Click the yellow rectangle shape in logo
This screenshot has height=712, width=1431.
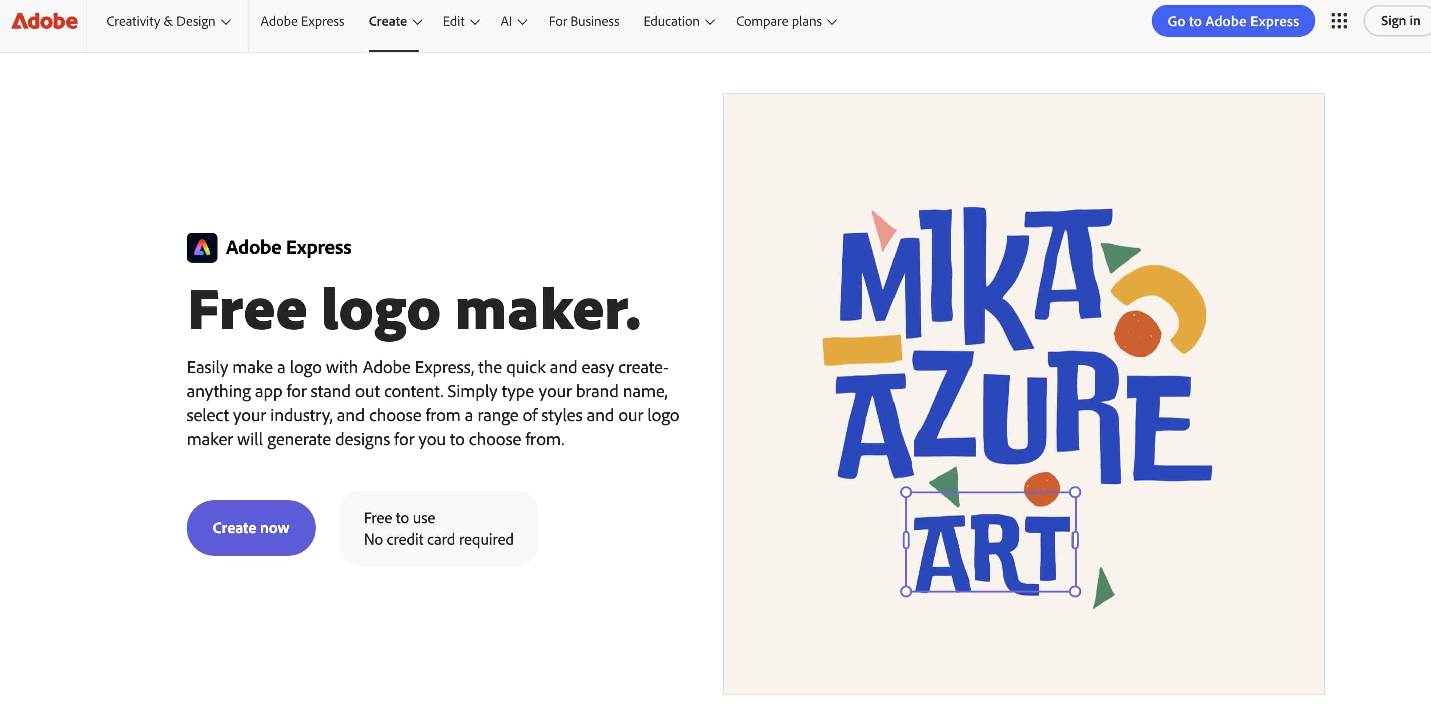[861, 350]
